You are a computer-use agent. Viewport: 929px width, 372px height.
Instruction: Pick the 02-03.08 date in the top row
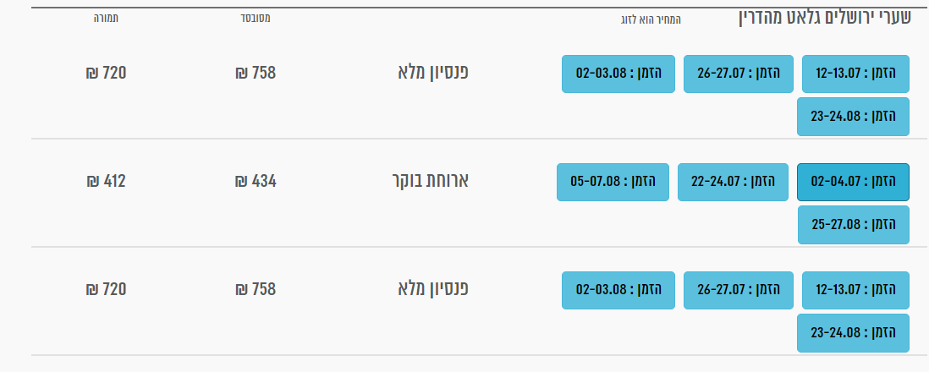tap(618, 74)
